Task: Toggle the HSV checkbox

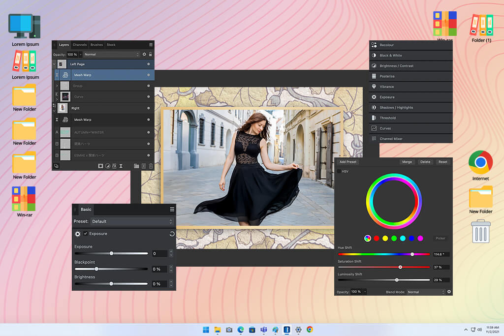Action: [339, 171]
